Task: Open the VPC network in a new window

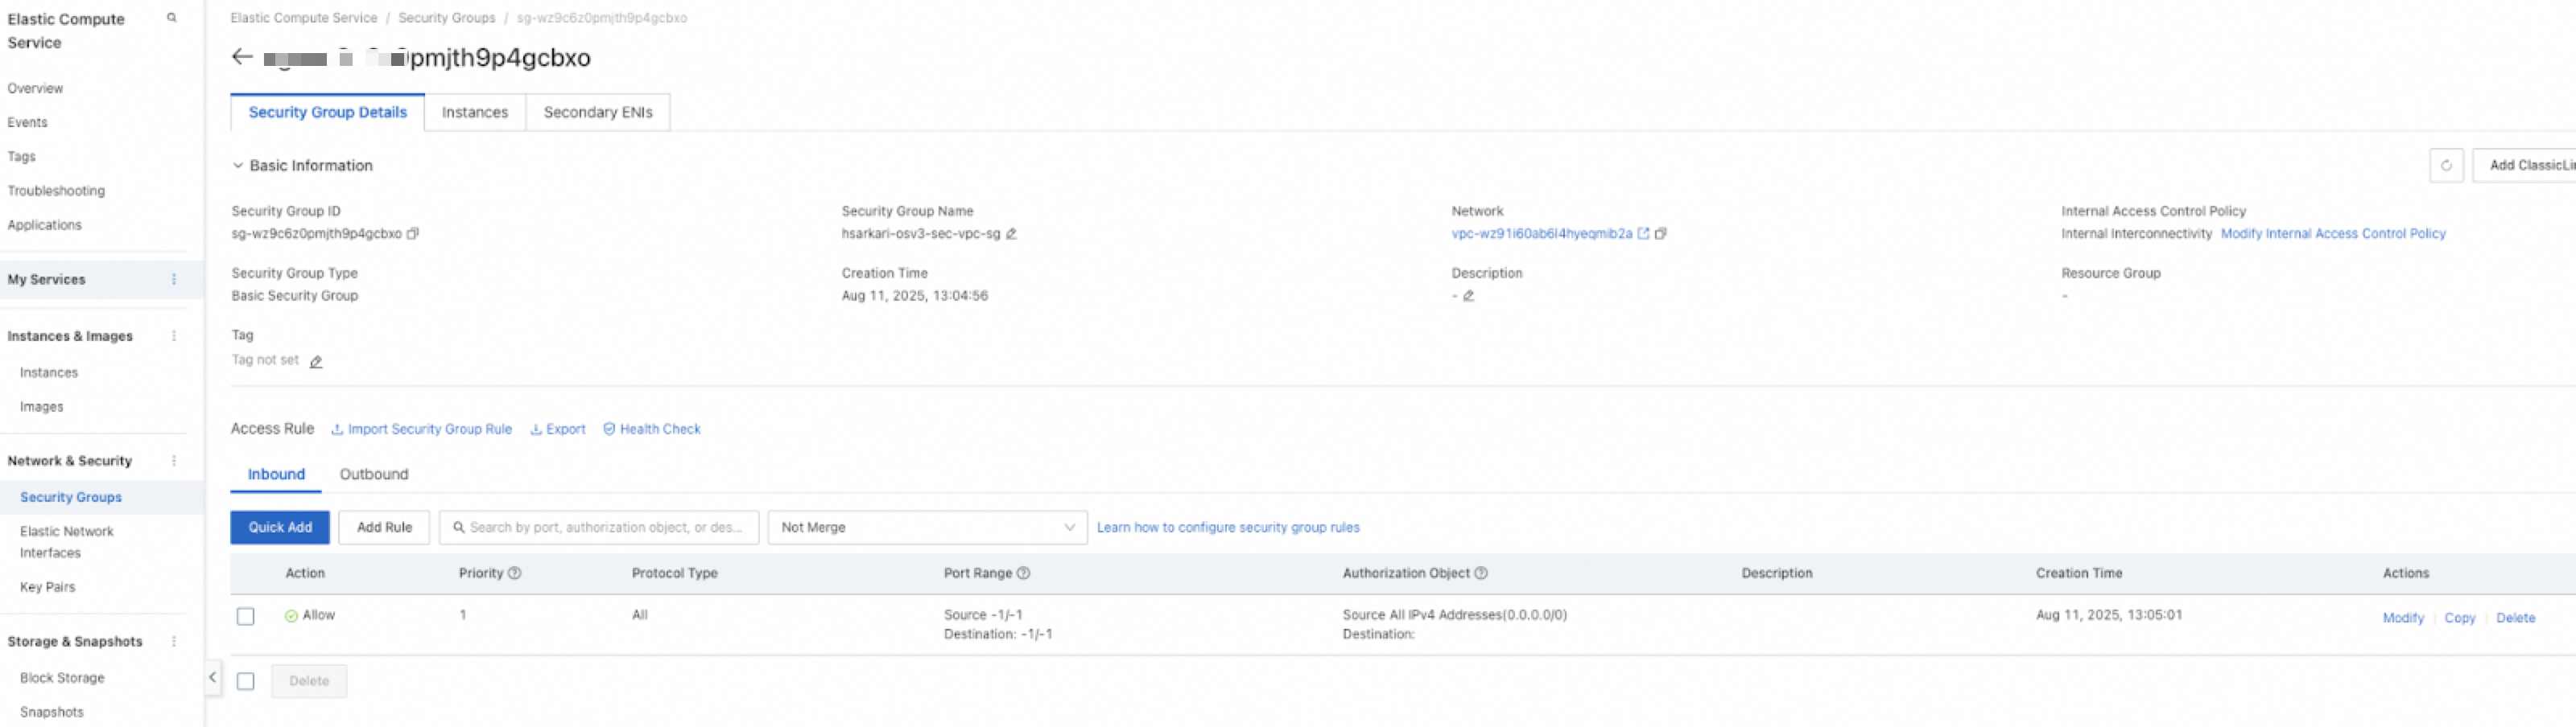Action: pyautogui.click(x=1643, y=234)
